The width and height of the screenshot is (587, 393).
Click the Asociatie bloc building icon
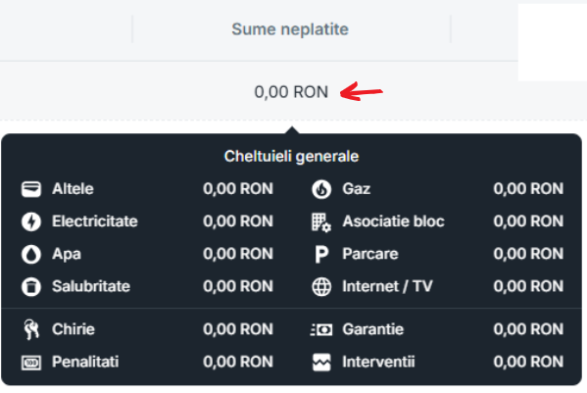click(321, 221)
